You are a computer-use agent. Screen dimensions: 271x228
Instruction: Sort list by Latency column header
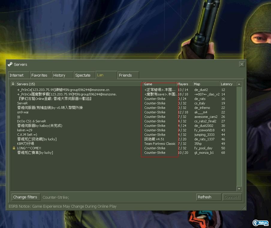[x=228, y=84]
